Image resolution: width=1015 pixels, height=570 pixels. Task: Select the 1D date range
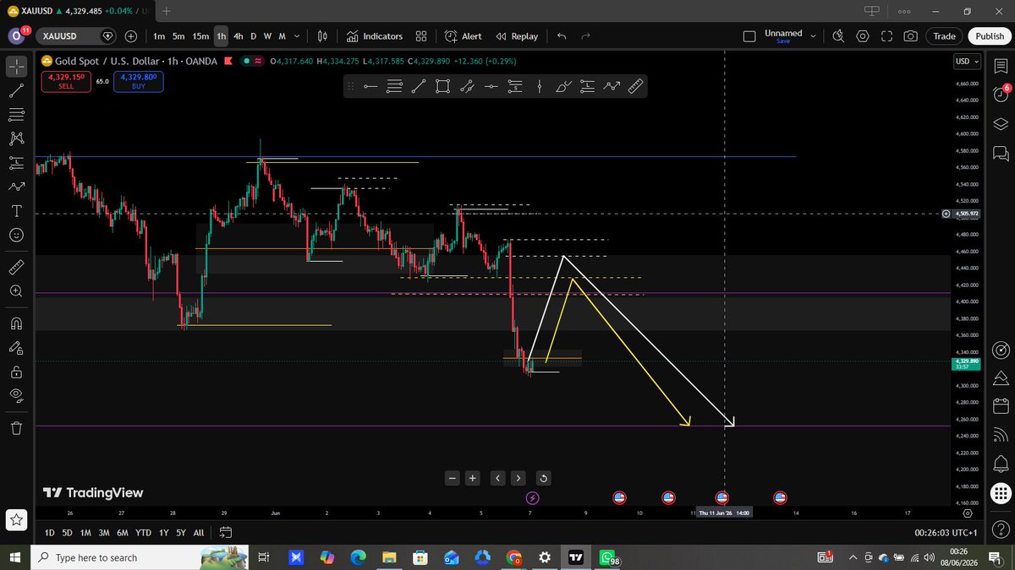[x=49, y=533]
